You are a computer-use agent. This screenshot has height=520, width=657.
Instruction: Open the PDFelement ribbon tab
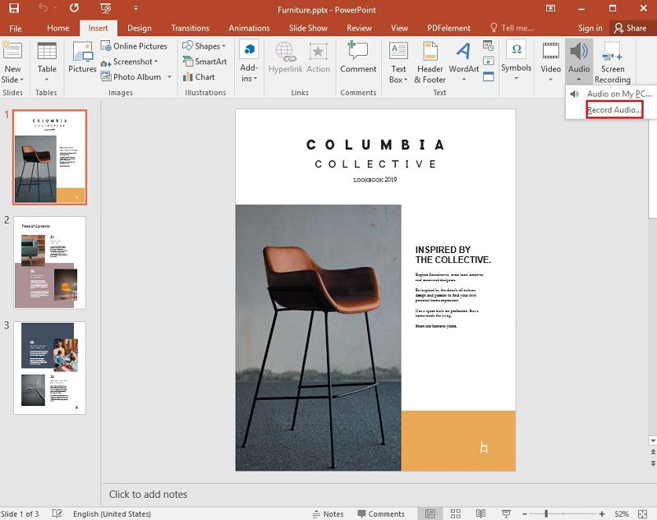[x=448, y=27]
